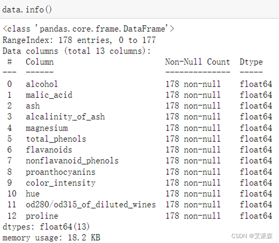Click the 'Dtype' header label

point(251,62)
